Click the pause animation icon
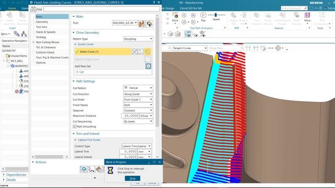 pos(193,15)
